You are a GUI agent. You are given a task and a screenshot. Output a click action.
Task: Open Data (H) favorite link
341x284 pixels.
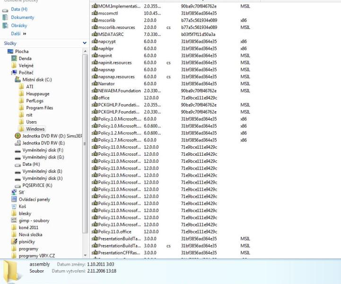pos(19,9)
